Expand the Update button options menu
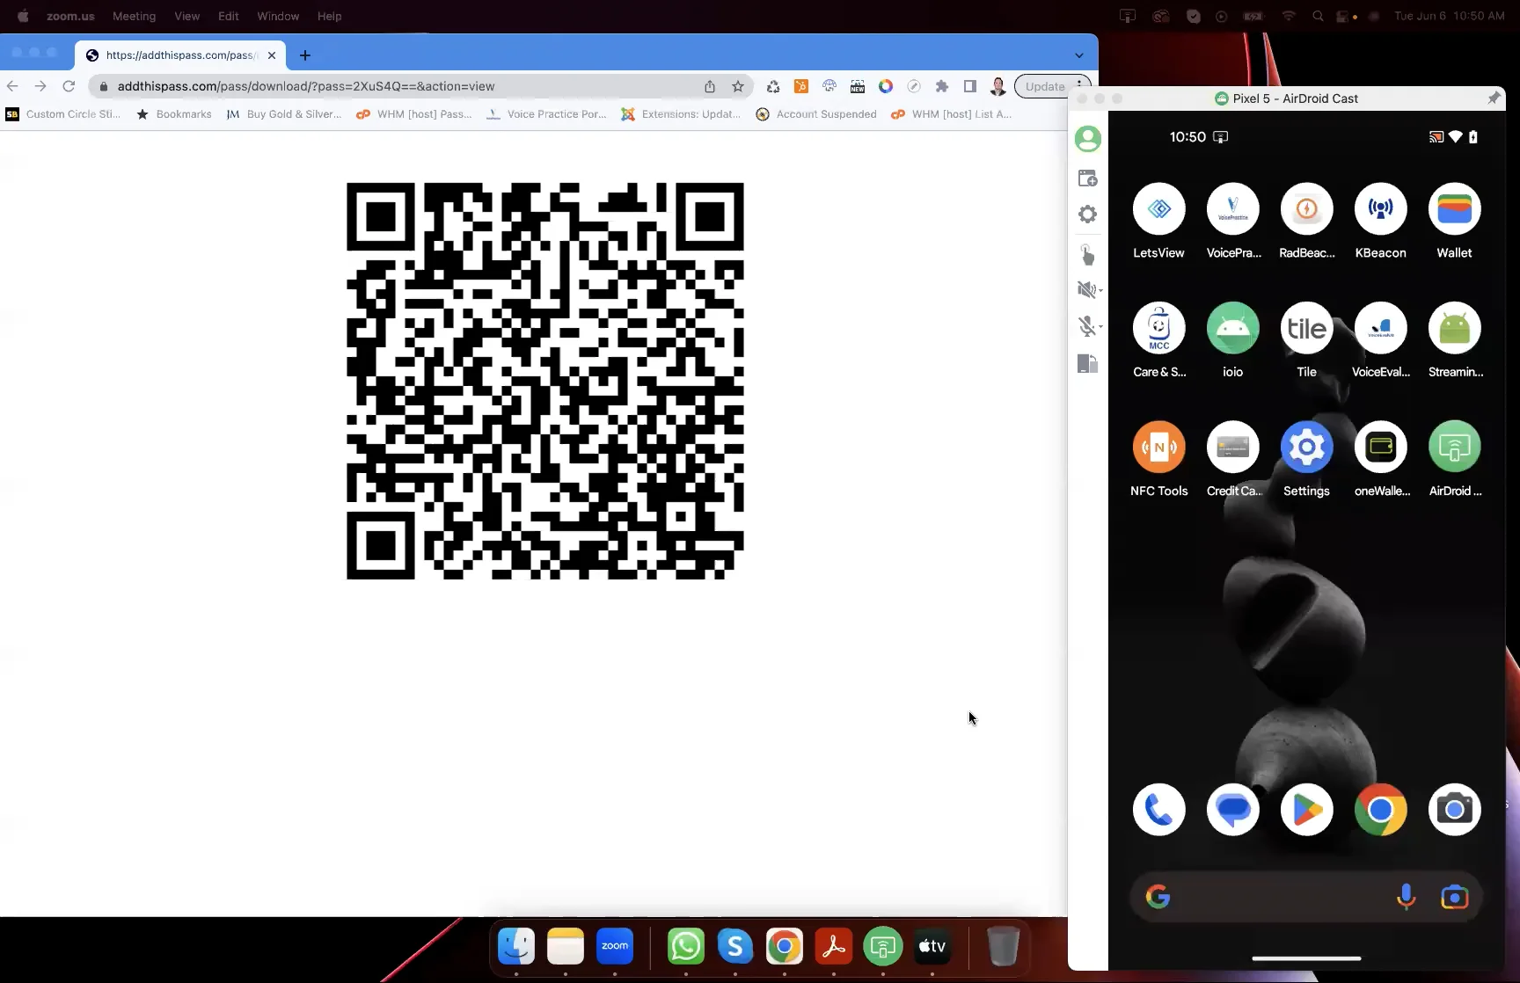 coord(1079,86)
